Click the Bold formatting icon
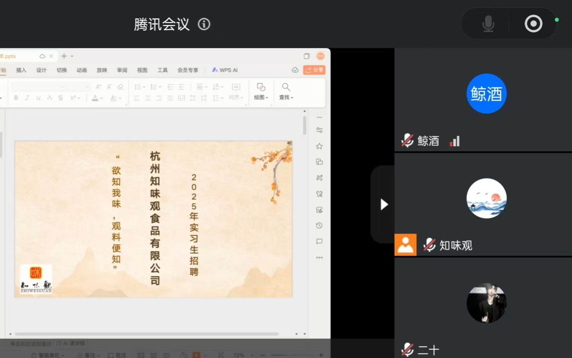 pyautogui.click(x=16, y=98)
